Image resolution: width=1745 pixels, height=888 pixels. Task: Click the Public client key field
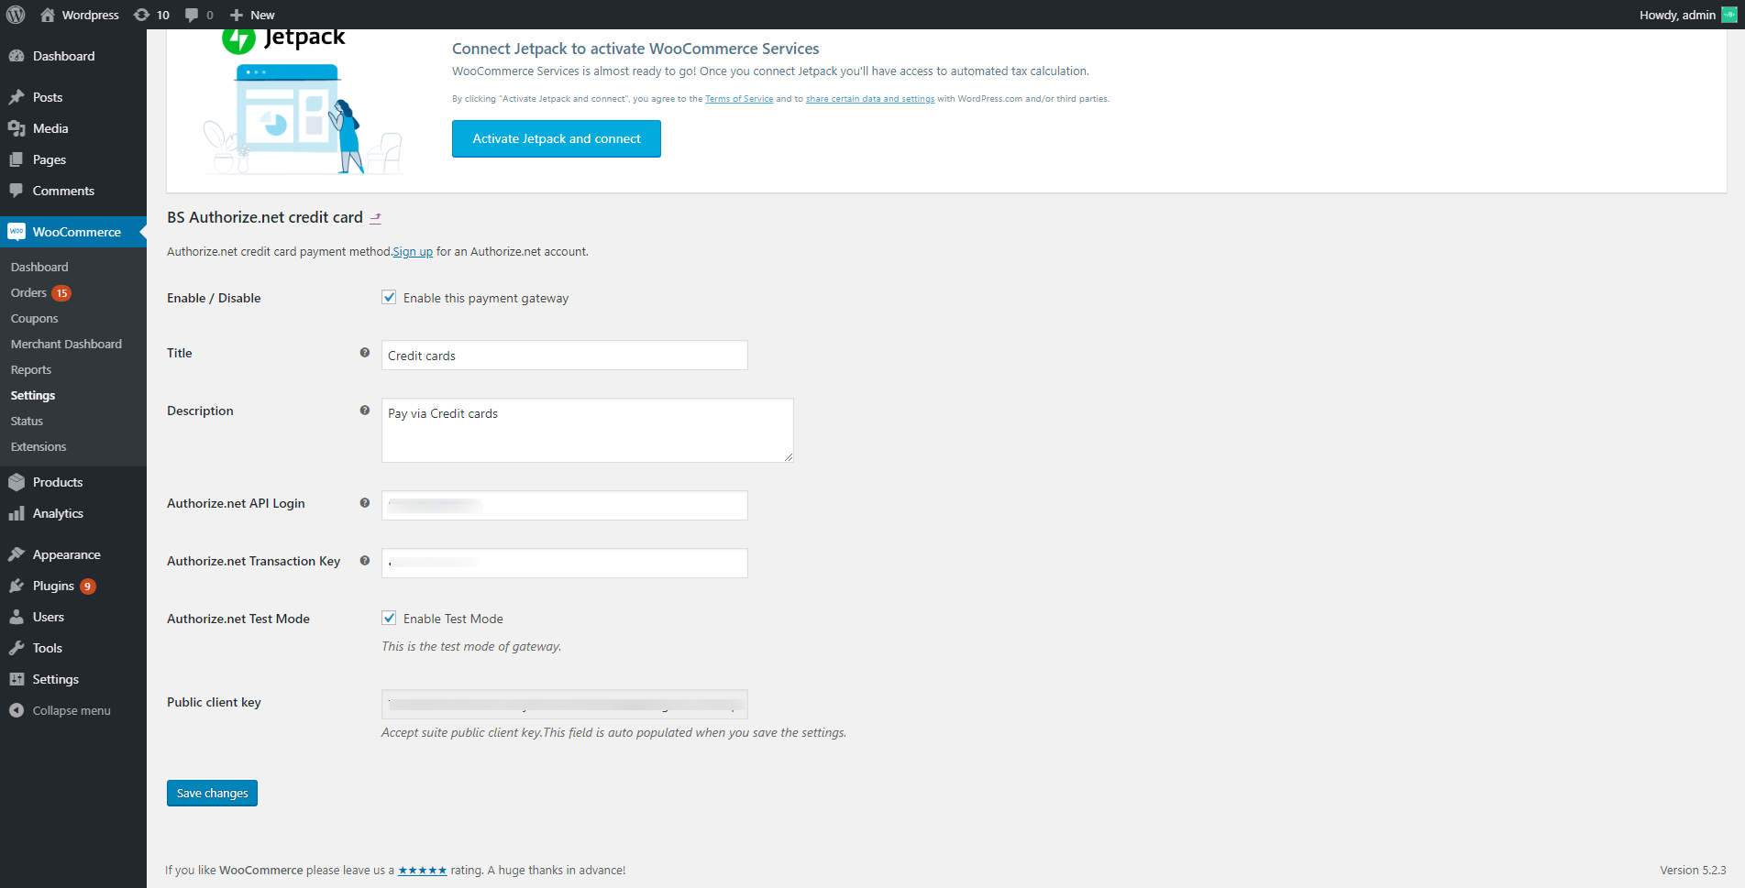[565, 704]
